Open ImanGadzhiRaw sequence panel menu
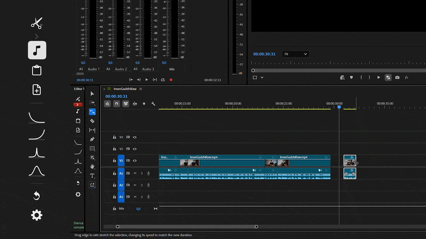The image size is (426, 239). coord(141,89)
